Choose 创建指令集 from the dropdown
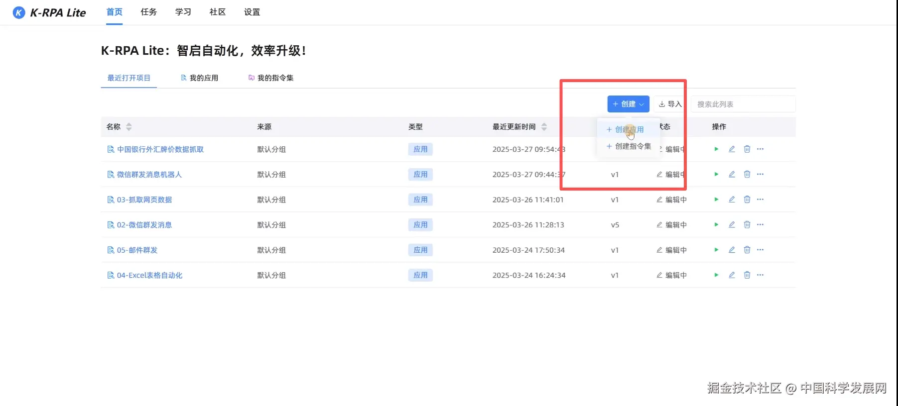This screenshot has height=406, width=898. click(629, 146)
